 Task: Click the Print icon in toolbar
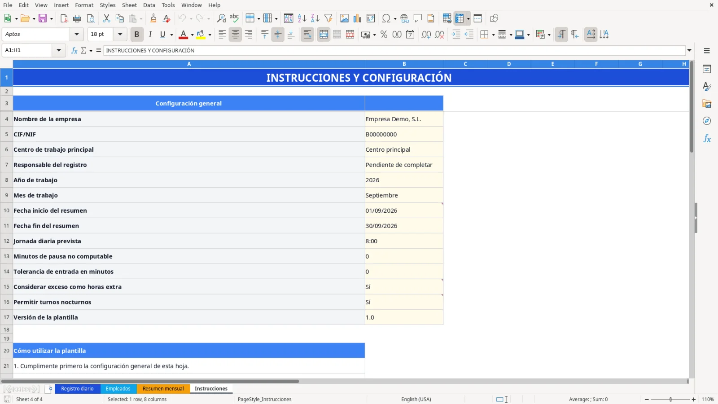pyautogui.click(x=77, y=18)
